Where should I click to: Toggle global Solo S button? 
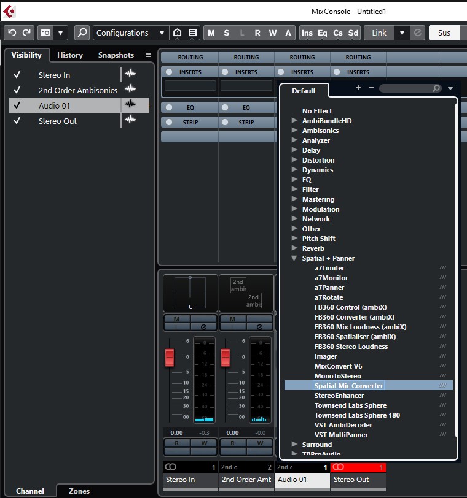click(227, 33)
